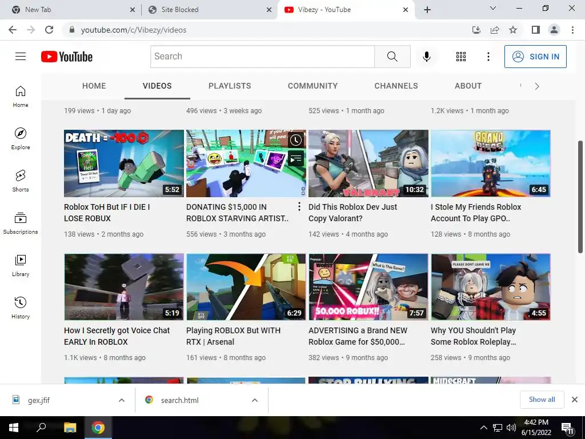The height and width of the screenshot is (439, 585).
Task: Open Why YOU Shouldn't Play Roblox Roleplay title
Action: pyautogui.click(x=474, y=336)
